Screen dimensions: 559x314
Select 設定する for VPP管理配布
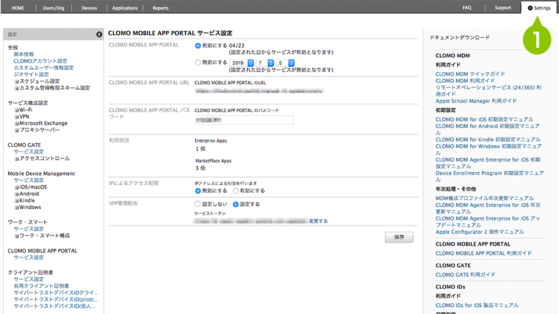[x=236, y=204]
